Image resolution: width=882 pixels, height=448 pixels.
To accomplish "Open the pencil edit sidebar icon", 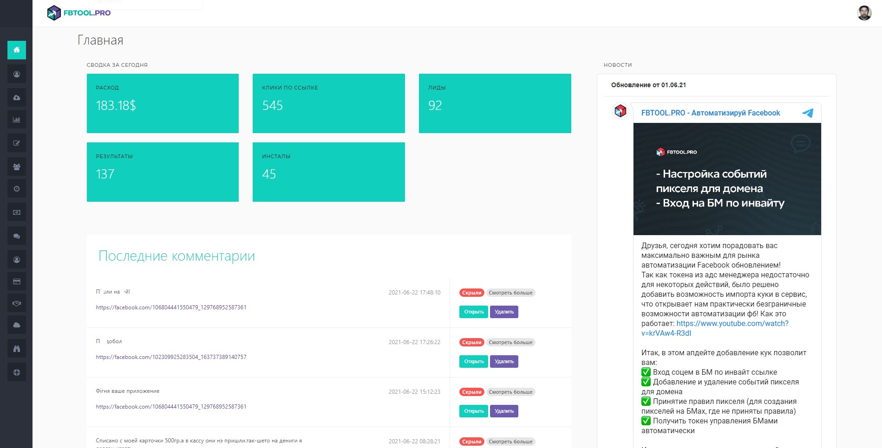I will (17, 143).
